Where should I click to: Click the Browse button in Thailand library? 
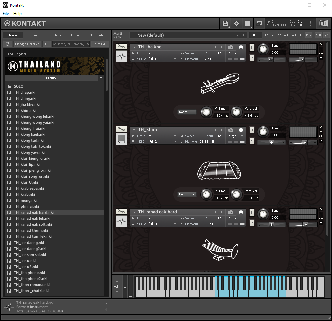pos(51,78)
